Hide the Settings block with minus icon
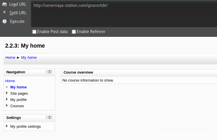The width and height of the screenshot is (217, 140). tap(47, 117)
